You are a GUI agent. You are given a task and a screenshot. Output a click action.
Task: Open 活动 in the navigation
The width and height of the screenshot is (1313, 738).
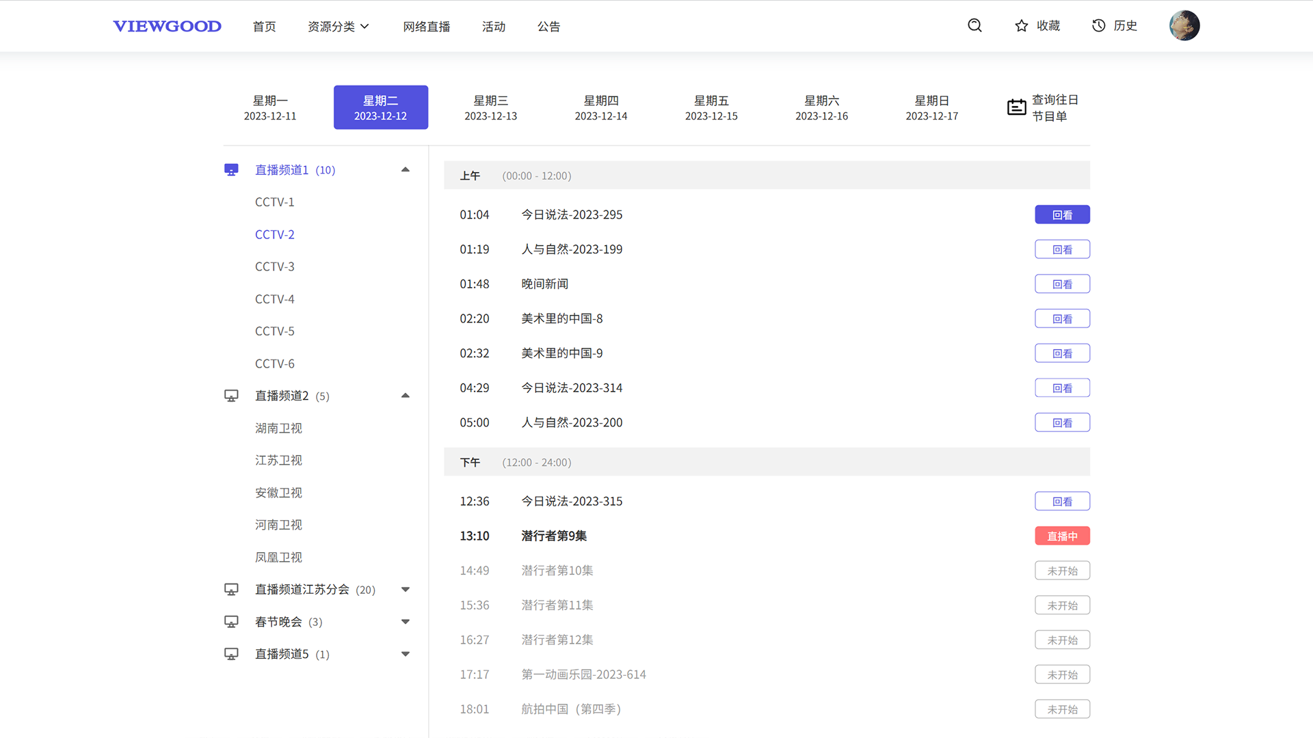pyautogui.click(x=493, y=26)
